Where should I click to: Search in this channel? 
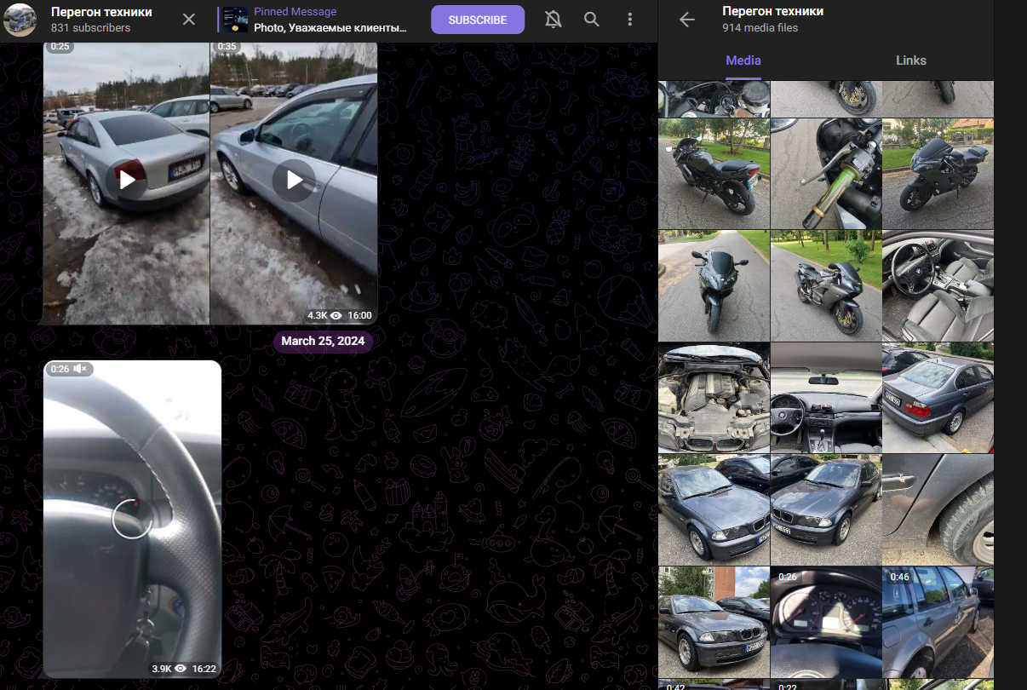pos(592,20)
